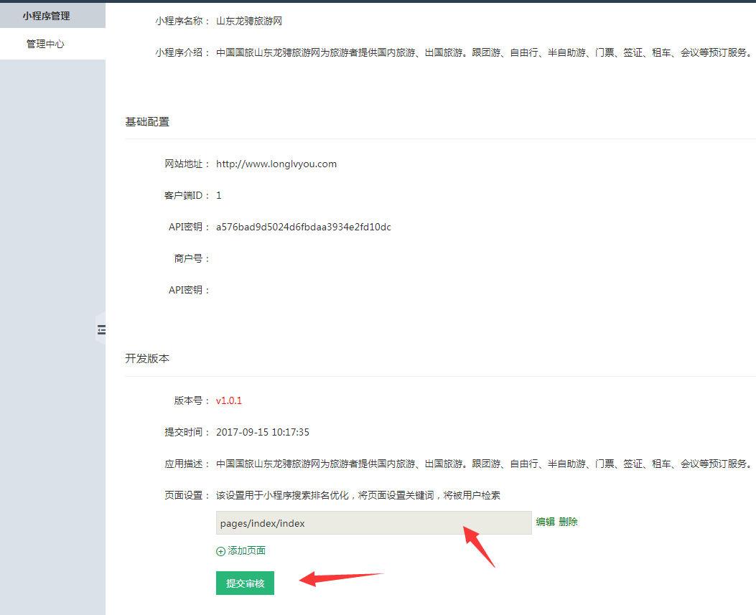This screenshot has height=615, width=756.
Task: Click the plus icon beside 添加页面
Action: coord(220,551)
